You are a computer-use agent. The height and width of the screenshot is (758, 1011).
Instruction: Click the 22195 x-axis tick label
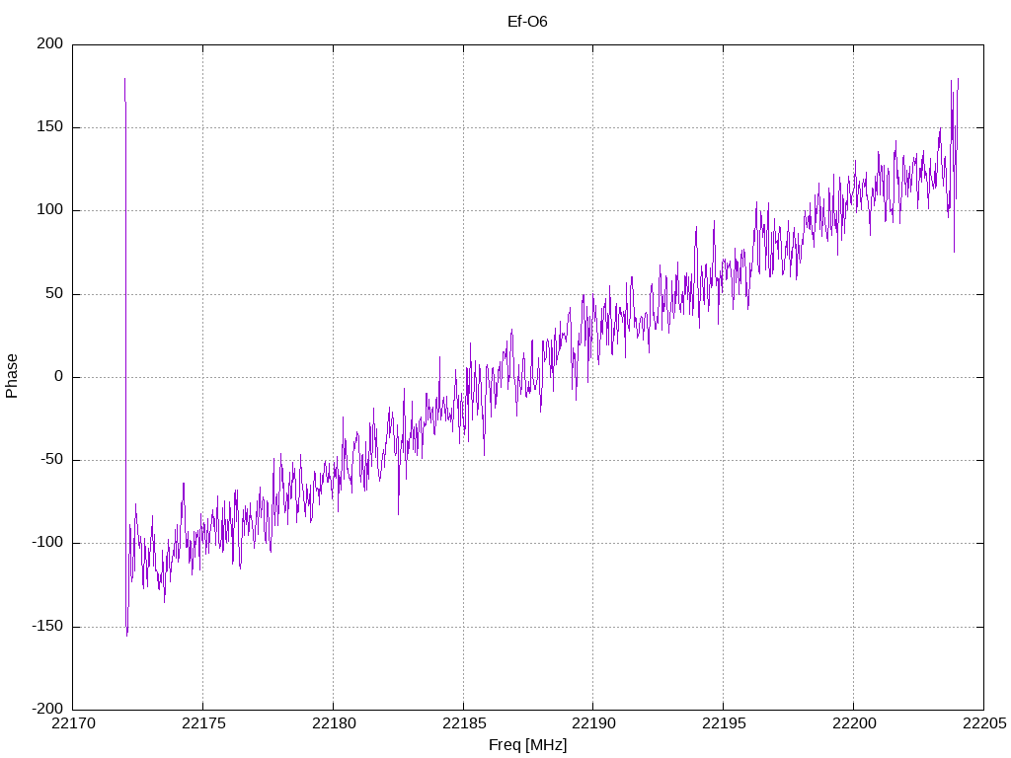pos(724,723)
